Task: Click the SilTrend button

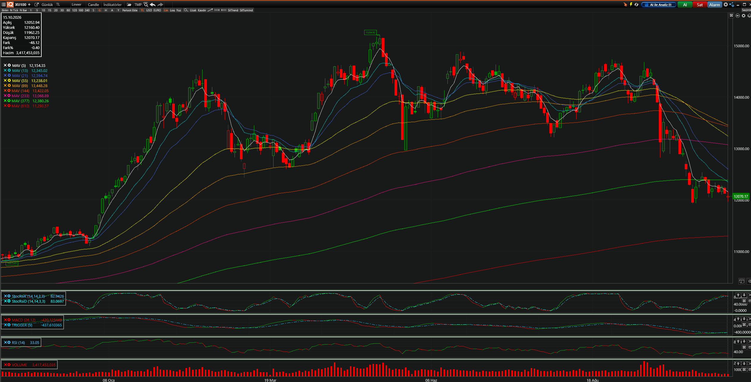Action: tap(233, 10)
